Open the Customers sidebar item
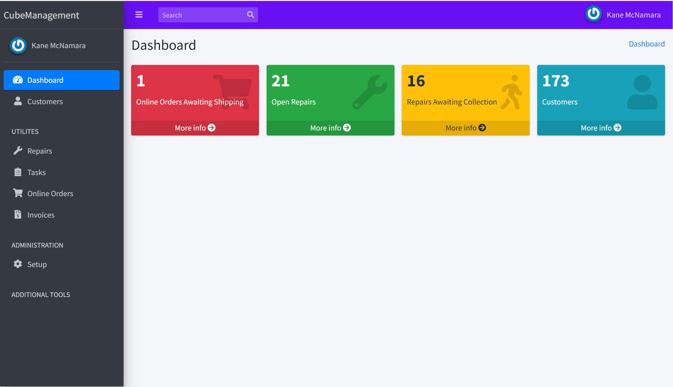Image resolution: width=673 pixels, height=387 pixels. [x=45, y=102]
